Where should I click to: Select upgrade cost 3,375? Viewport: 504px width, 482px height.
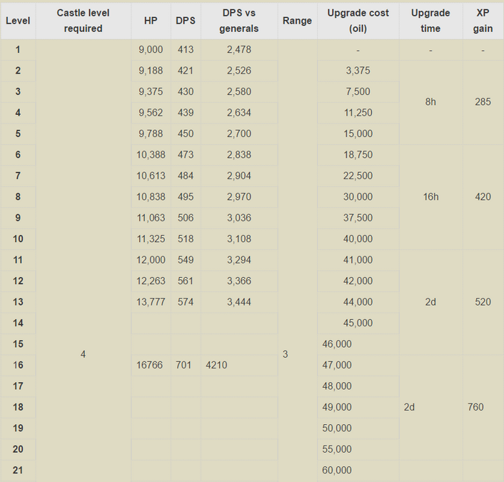(358, 71)
